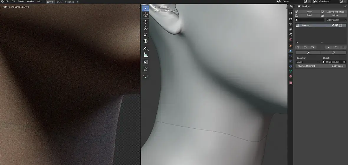
Task: Open the Window menu
Action: pos(30,1)
